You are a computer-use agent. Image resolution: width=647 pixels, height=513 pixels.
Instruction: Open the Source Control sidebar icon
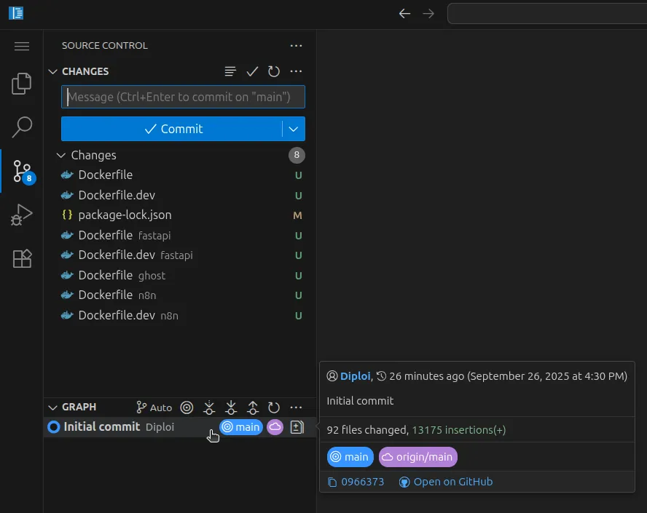coord(22,172)
